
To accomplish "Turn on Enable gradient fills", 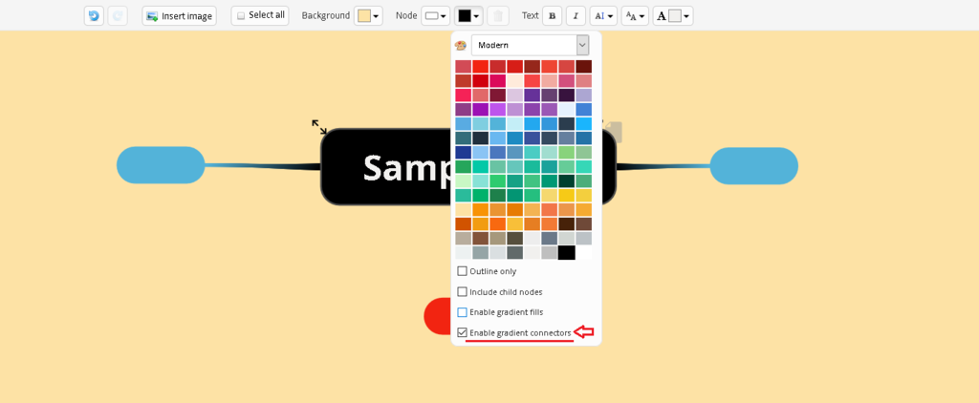I will pyautogui.click(x=462, y=312).
